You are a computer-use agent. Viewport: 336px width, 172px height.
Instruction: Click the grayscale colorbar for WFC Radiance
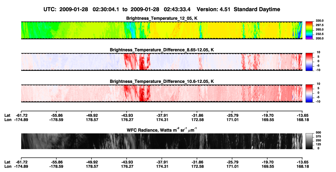(x=309, y=141)
